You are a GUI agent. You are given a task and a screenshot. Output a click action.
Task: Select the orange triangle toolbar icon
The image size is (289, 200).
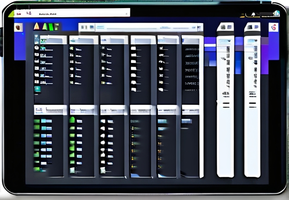click(x=37, y=26)
